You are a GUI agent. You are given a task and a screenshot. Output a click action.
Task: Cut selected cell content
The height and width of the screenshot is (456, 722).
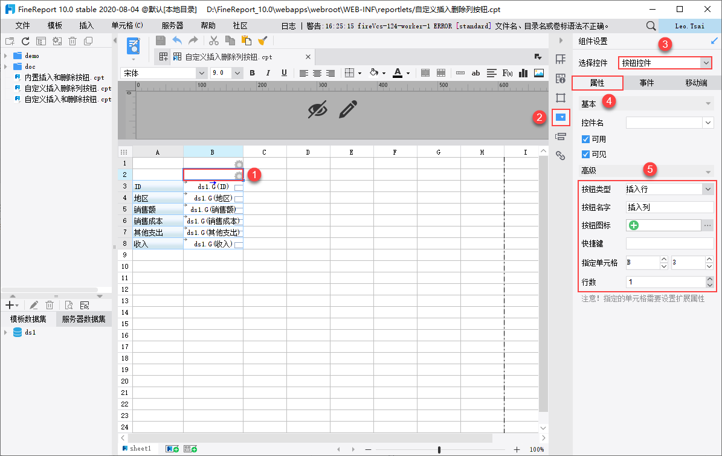214,41
